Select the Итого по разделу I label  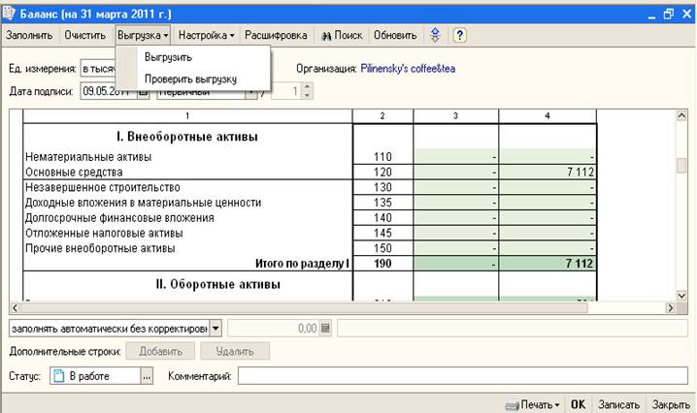coord(302,264)
